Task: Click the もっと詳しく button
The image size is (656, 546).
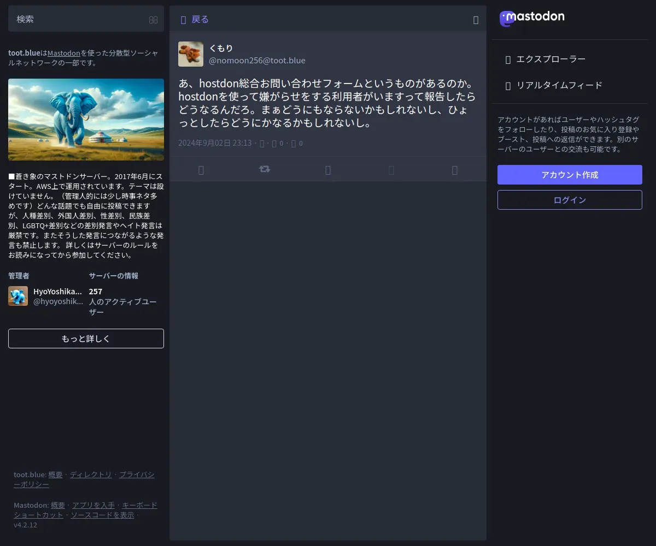Action: pos(86,339)
